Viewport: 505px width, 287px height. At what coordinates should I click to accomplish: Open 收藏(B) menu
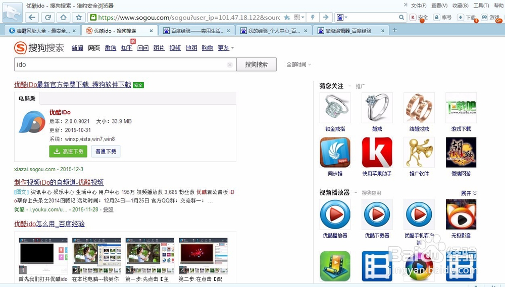click(x=461, y=6)
